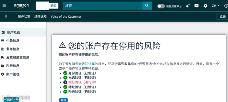Click green checkmark beside 税务验证
This screenshot has height=102, width=228.
[x=65, y=92]
